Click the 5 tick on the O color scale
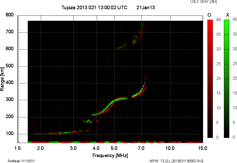The width and height of the screenshot is (237, 163). [x=217, y=123]
